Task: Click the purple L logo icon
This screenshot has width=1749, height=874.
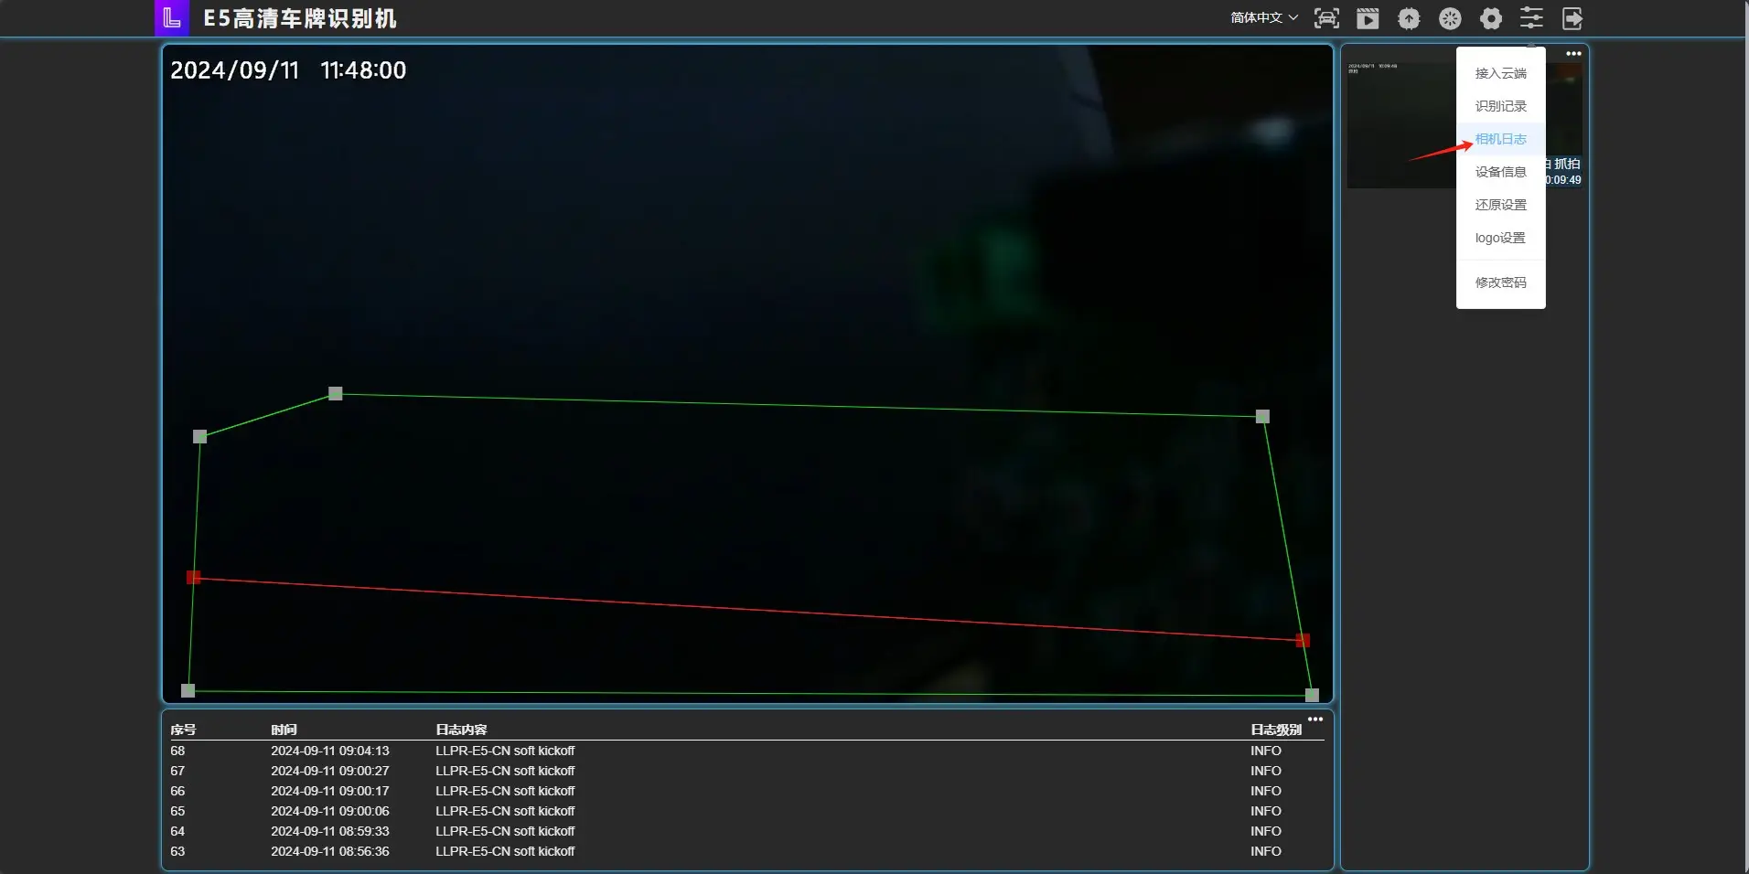Action: [172, 18]
